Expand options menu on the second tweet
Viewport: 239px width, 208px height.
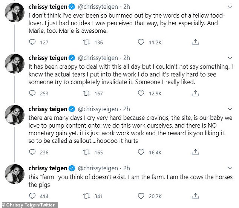tap(230, 58)
